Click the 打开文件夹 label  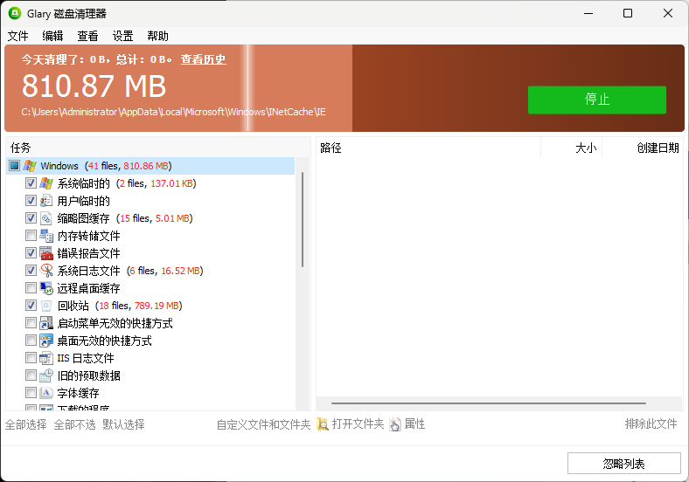358,424
